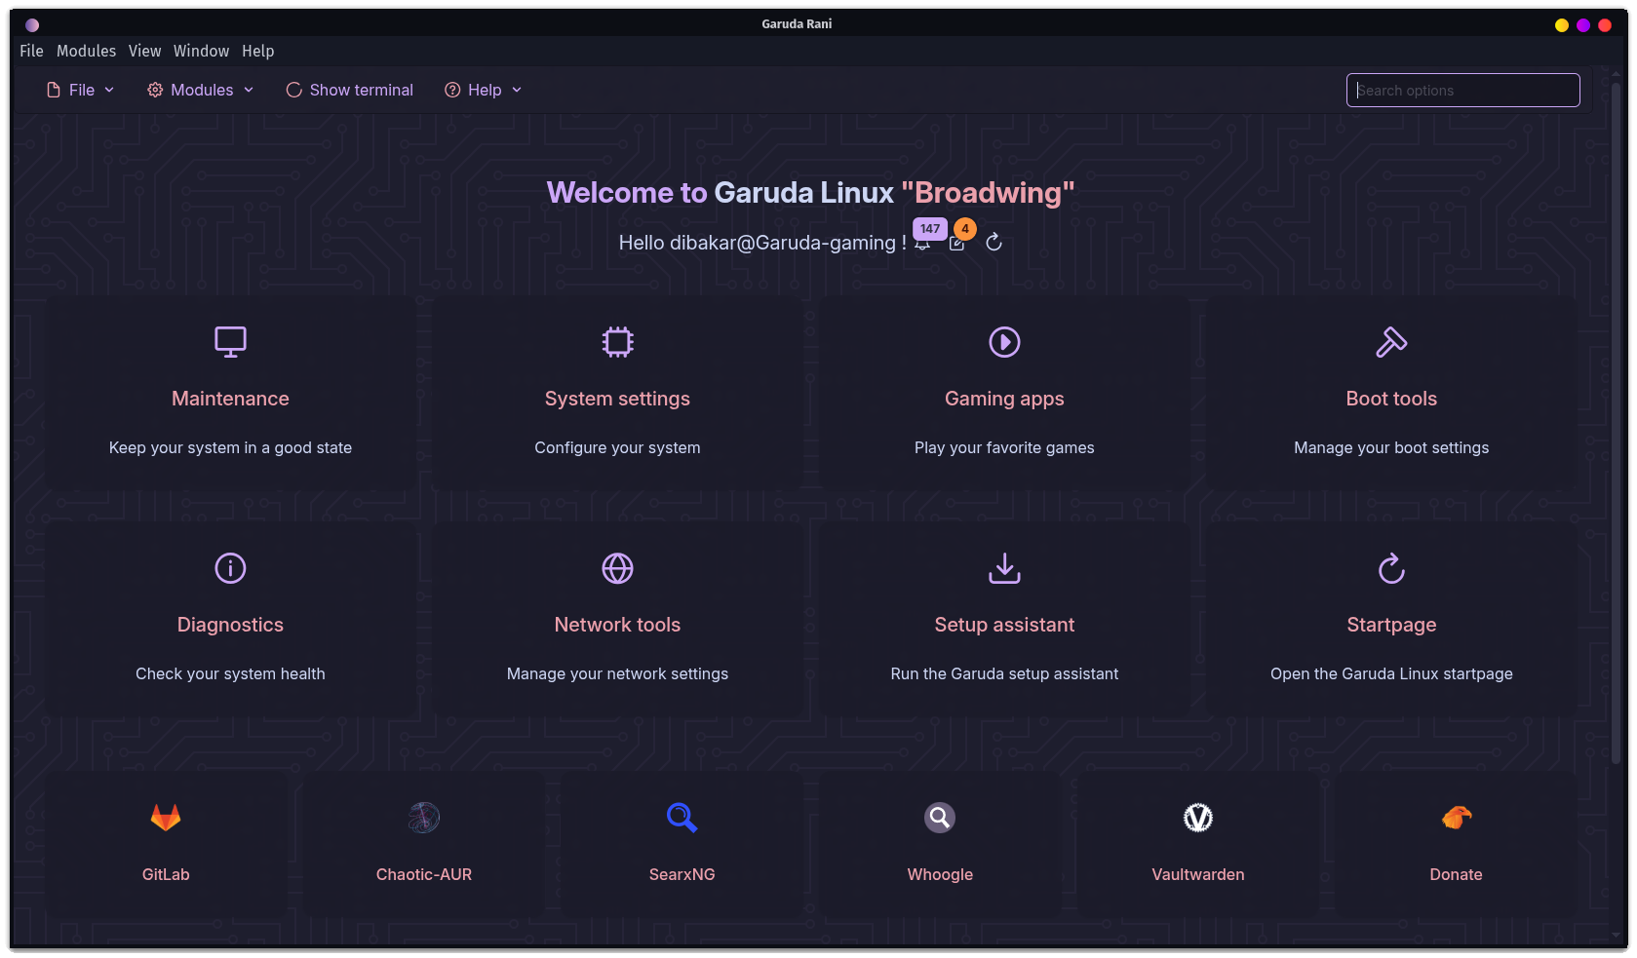Click the "147" notification count badge
1637x958 pixels.
coord(930,228)
